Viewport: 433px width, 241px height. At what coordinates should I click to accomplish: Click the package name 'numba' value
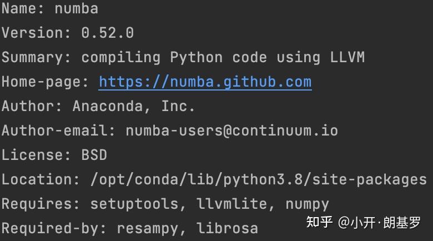77,9
